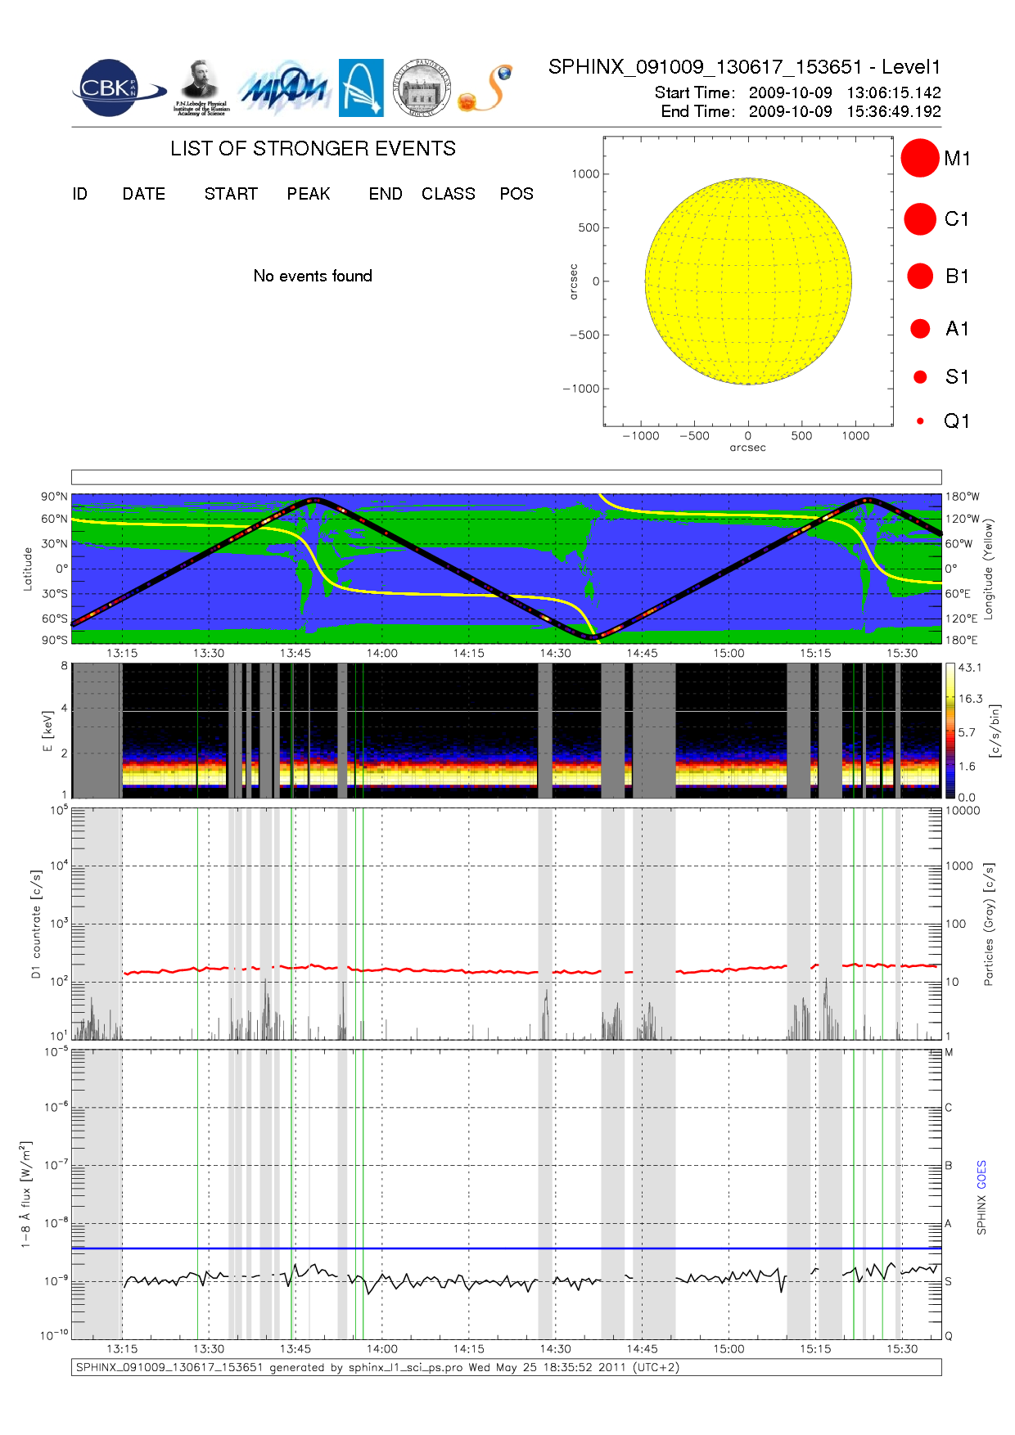Image resolution: width=1015 pixels, height=1435 pixels.
Task: Click the Particles (Gray) [c/s] axis label
Action: [988, 924]
